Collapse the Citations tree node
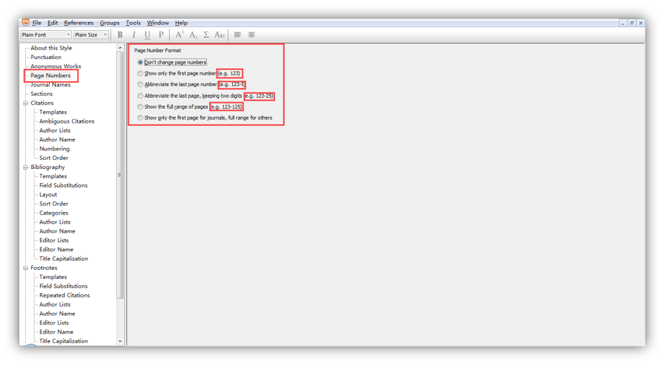 click(x=25, y=103)
